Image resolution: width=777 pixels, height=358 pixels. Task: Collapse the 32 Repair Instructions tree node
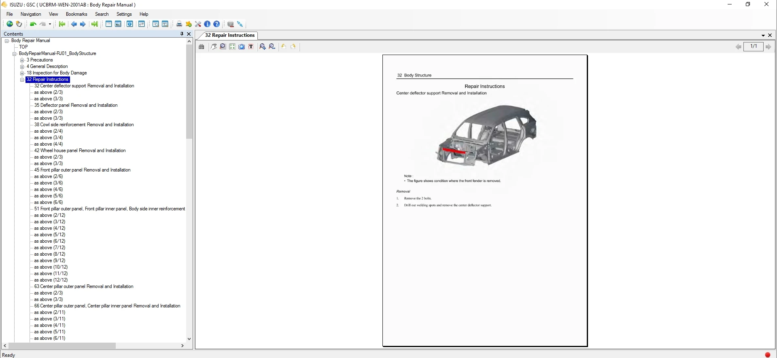pos(22,80)
